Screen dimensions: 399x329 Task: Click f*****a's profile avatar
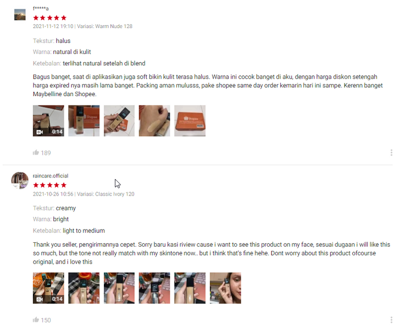point(20,15)
